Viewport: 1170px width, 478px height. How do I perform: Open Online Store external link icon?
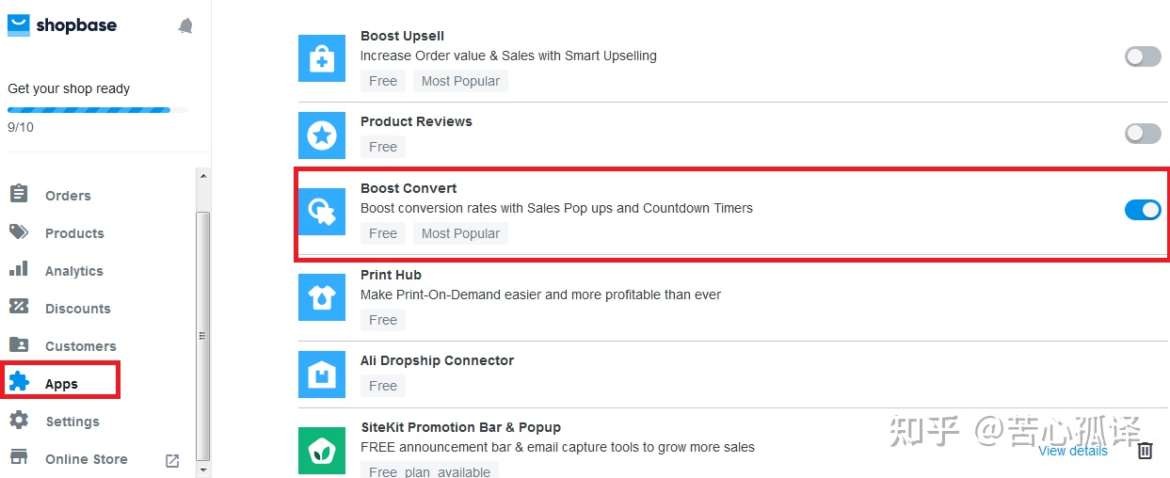(172, 460)
